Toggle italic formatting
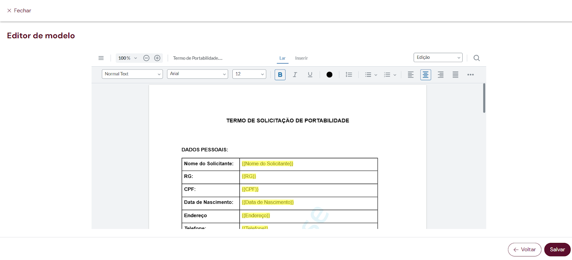The height and width of the screenshot is (260, 572). click(x=295, y=75)
